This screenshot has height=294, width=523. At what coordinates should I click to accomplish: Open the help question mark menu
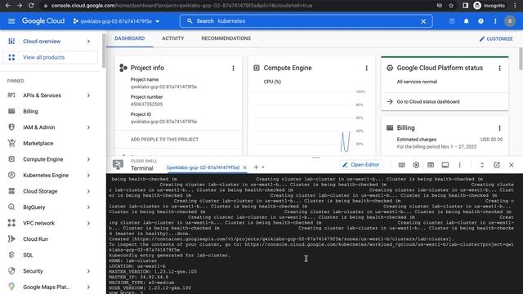(481, 21)
